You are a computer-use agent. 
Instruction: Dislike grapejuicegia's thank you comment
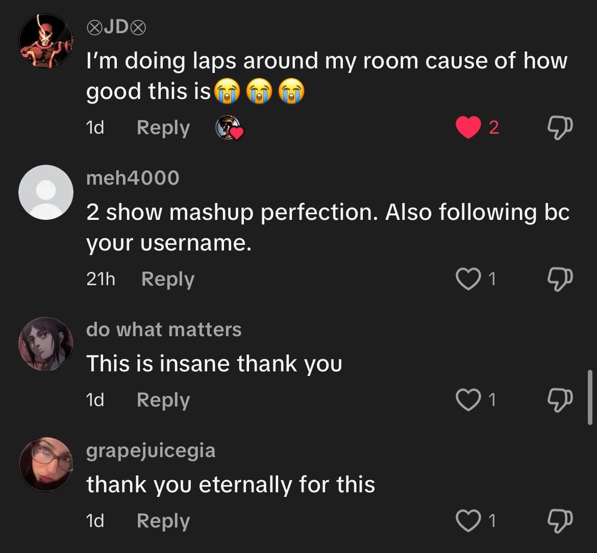point(559,521)
